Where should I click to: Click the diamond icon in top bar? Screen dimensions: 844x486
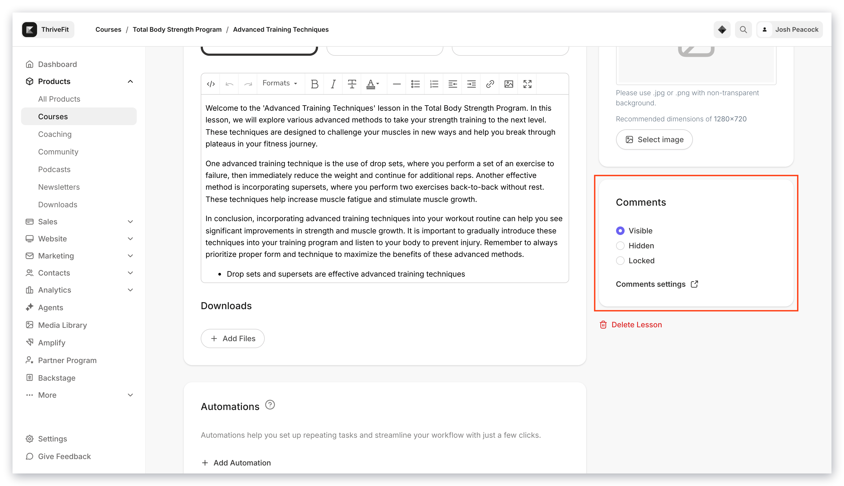point(722,29)
